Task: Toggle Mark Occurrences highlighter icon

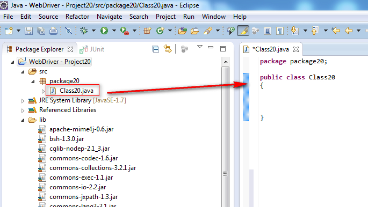Action: pos(243,31)
